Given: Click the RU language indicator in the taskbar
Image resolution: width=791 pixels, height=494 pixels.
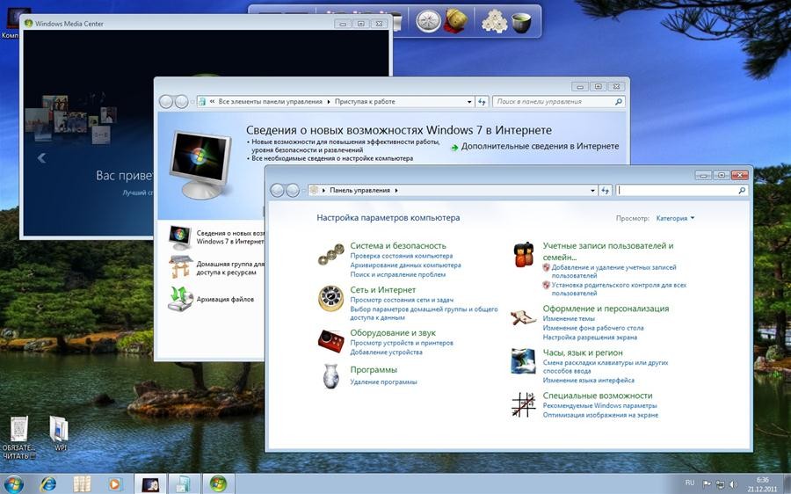Looking at the screenshot, I should click(690, 483).
